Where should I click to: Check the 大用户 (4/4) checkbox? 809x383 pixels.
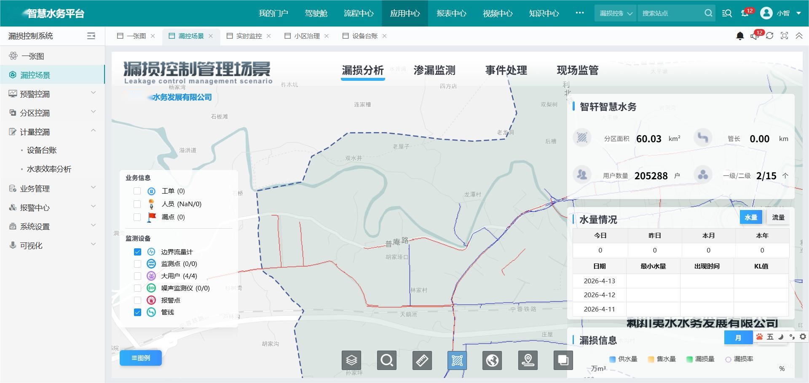pos(137,276)
